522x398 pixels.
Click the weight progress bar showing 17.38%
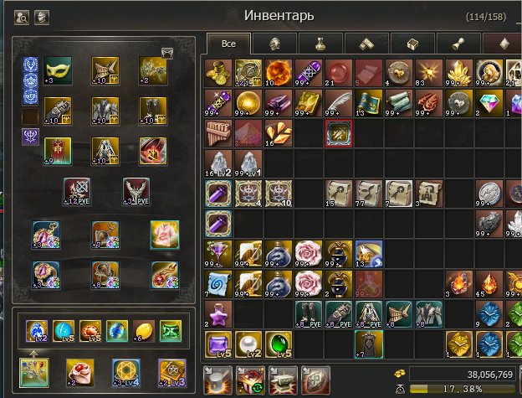click(463, 389)
